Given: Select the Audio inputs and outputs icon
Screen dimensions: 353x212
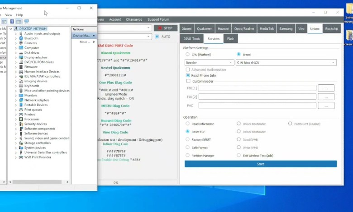Looking at the screenshot, I should tap(21, 34).
